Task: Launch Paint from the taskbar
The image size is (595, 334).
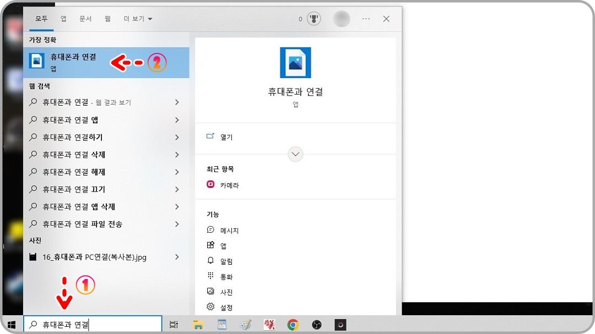Action: click(245, 325)
